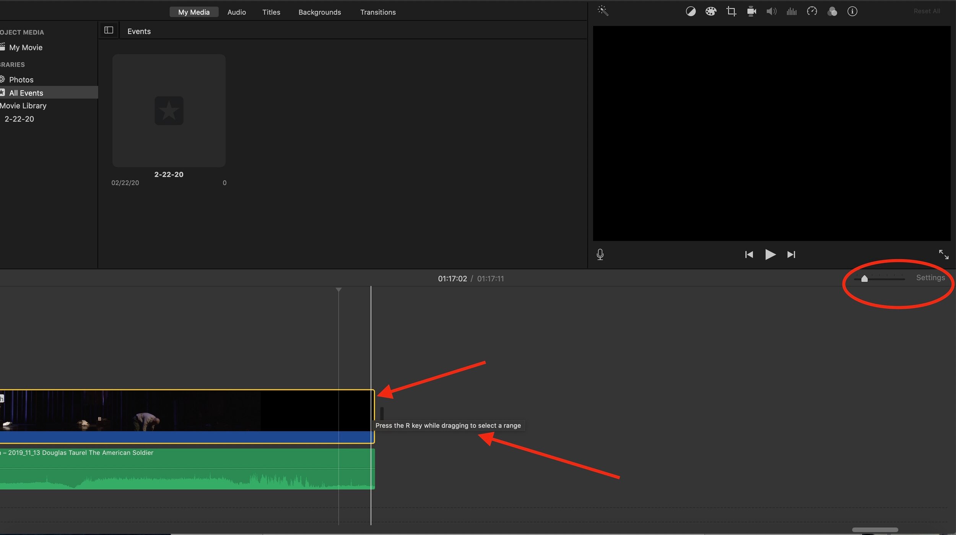
Task: Select the green Douglas Taurel audio clip
Action: (187, 469)
